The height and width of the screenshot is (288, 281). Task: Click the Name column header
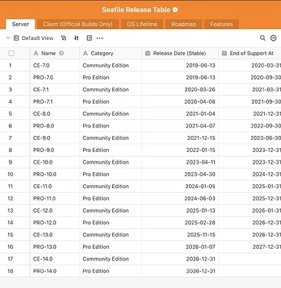55,53
